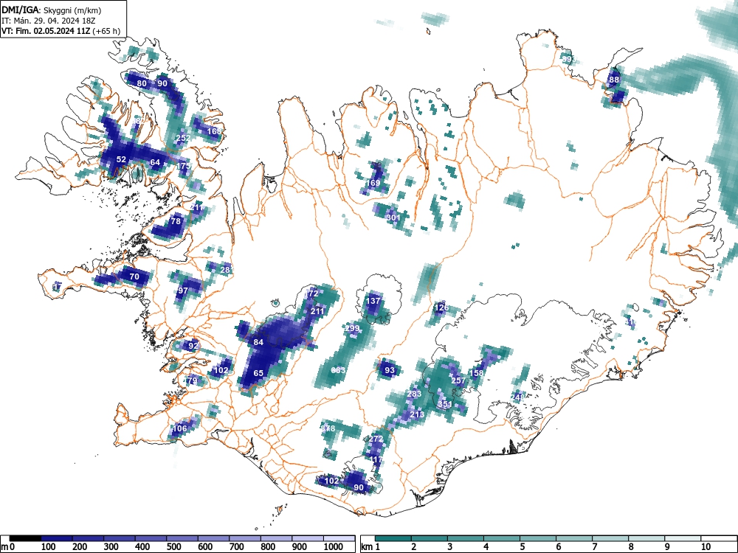Click the visibility value 97
Screen dimensions: 738x553
(183, 291)
